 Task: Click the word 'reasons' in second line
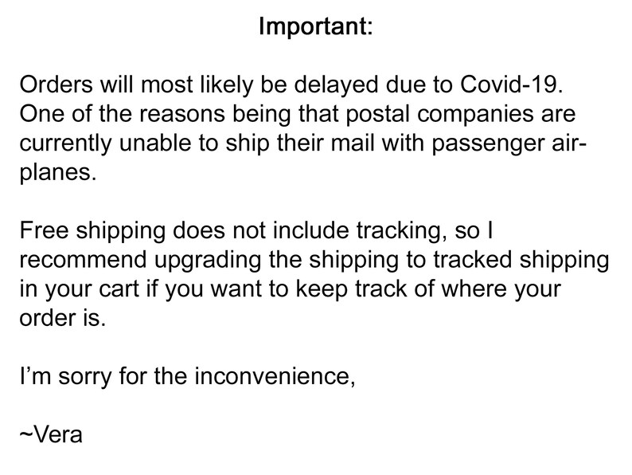click(x=182, y=115)
